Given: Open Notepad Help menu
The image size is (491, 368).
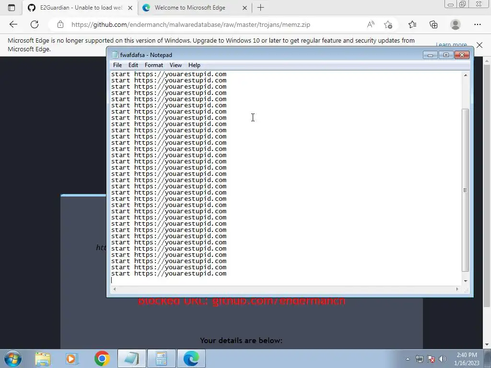Looking at the screenshot, I should point(194,65).
